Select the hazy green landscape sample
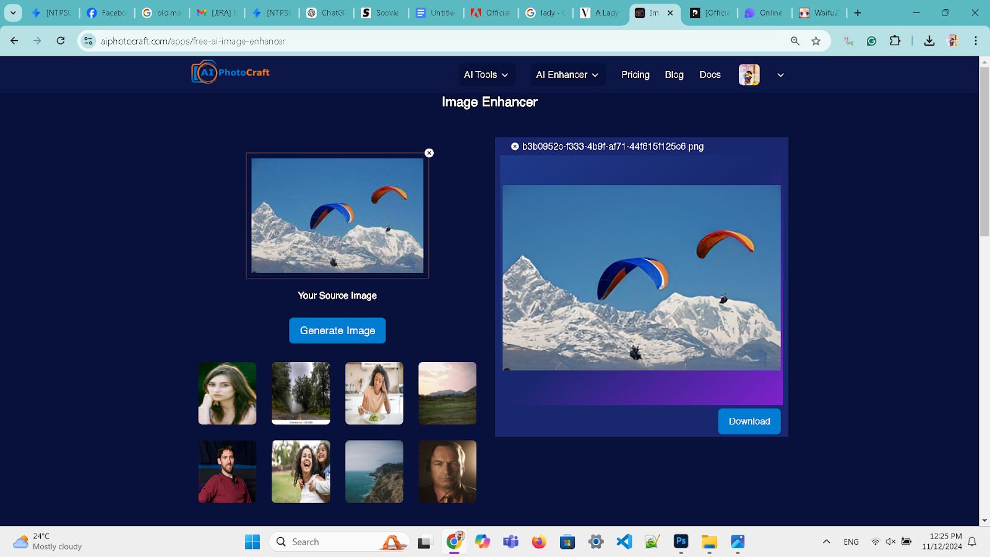 point(447,394)
